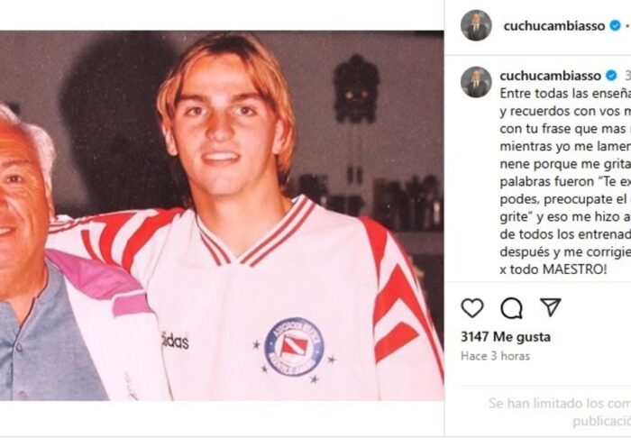Click the caption profile avatar
Image resolution: width=631 pixels, height=447 pixels.
[x=476, y=82]
